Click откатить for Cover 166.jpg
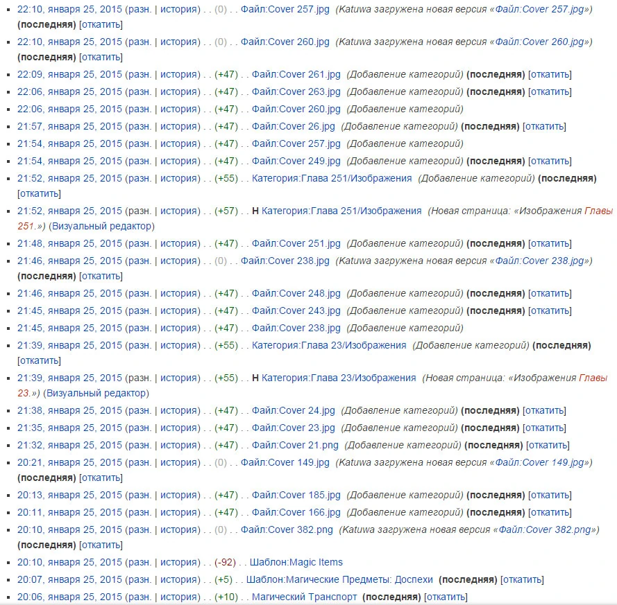Image resolution: width=617 pixels, height=605 pixels. [550, 512]
